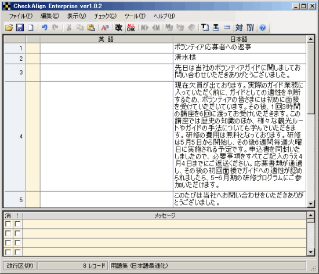
Task: Create a new blank document
Action: 31,27
